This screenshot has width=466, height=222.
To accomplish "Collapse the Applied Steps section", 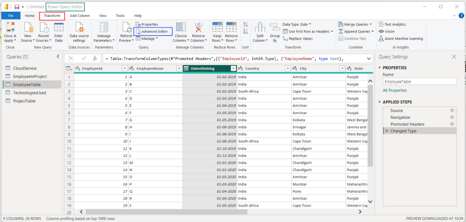I will click(x=380, y=102).
